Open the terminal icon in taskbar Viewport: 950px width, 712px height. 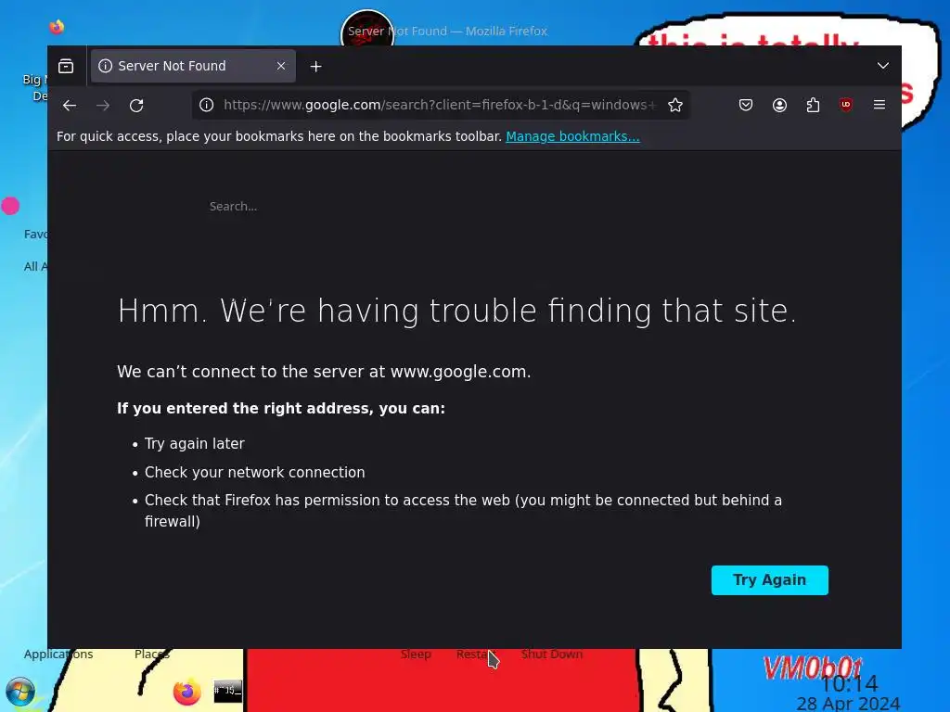[x=228, y=691]
